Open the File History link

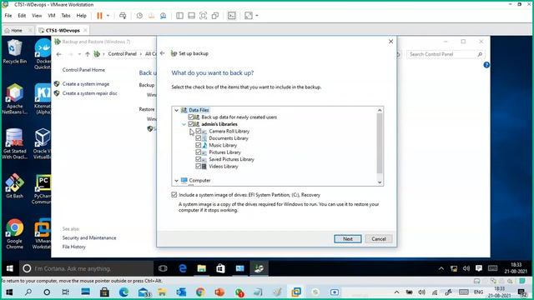73,247
